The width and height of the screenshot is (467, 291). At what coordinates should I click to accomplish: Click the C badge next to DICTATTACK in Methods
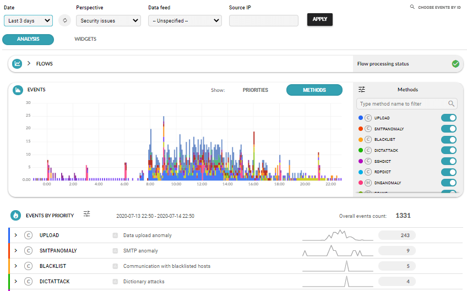pyautogui.click(x=368, y=150)
